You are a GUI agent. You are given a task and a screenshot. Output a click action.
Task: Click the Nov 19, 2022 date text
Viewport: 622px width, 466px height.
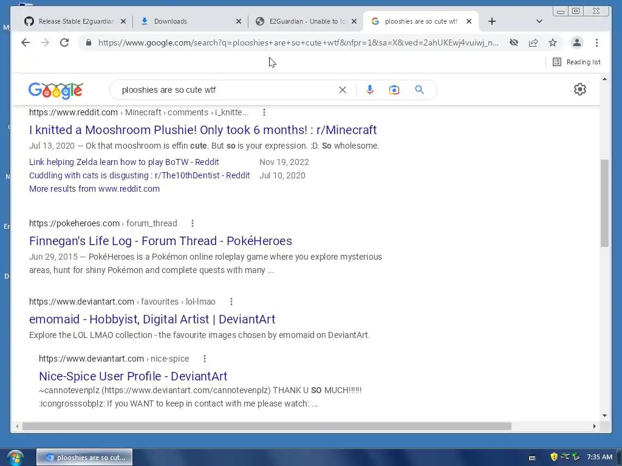(284, 162)
